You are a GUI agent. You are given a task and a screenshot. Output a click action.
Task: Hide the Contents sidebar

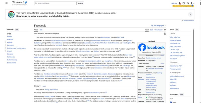pos(17,29)
